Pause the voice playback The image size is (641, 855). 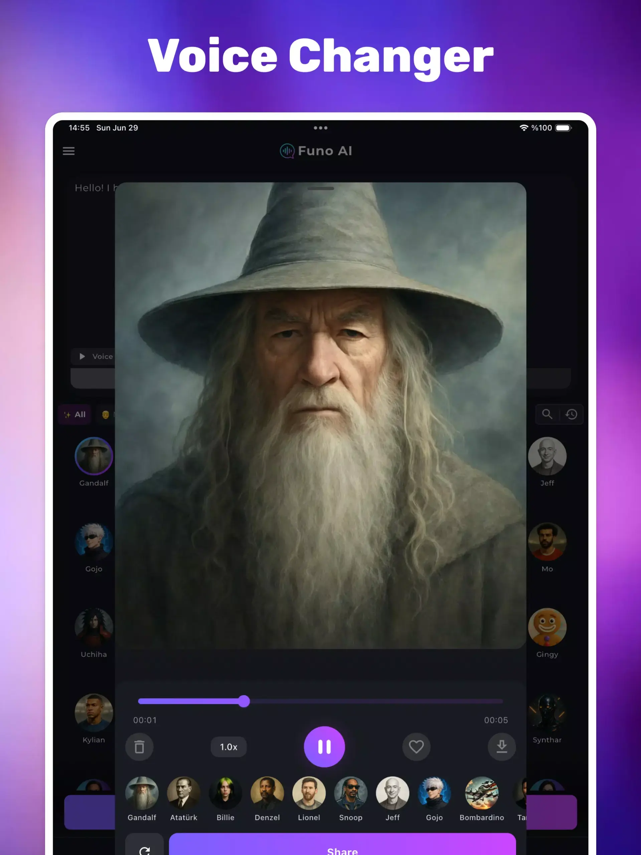pos(324,747)
